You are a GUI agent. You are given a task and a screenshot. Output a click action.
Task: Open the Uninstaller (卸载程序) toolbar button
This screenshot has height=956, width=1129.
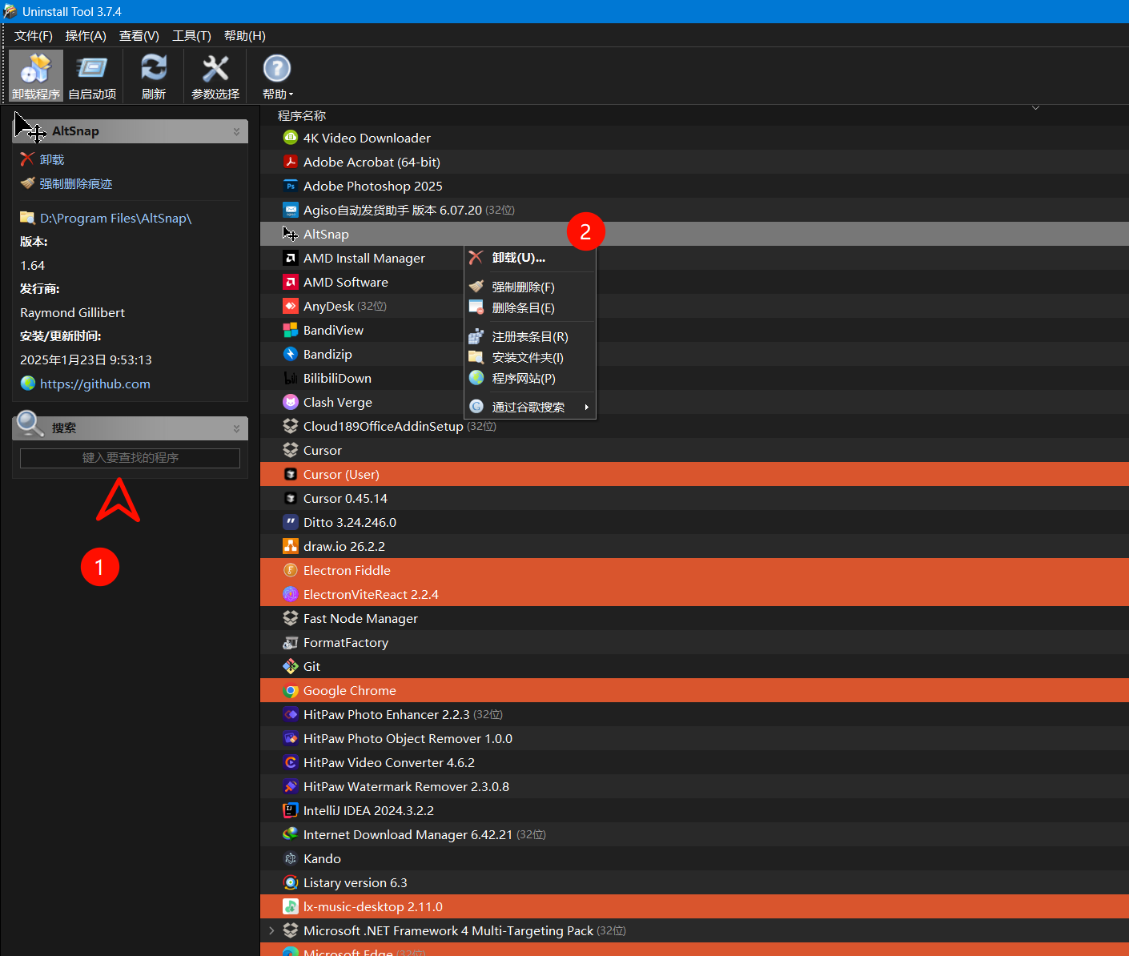pyautogui.click(x=36, y=76)
